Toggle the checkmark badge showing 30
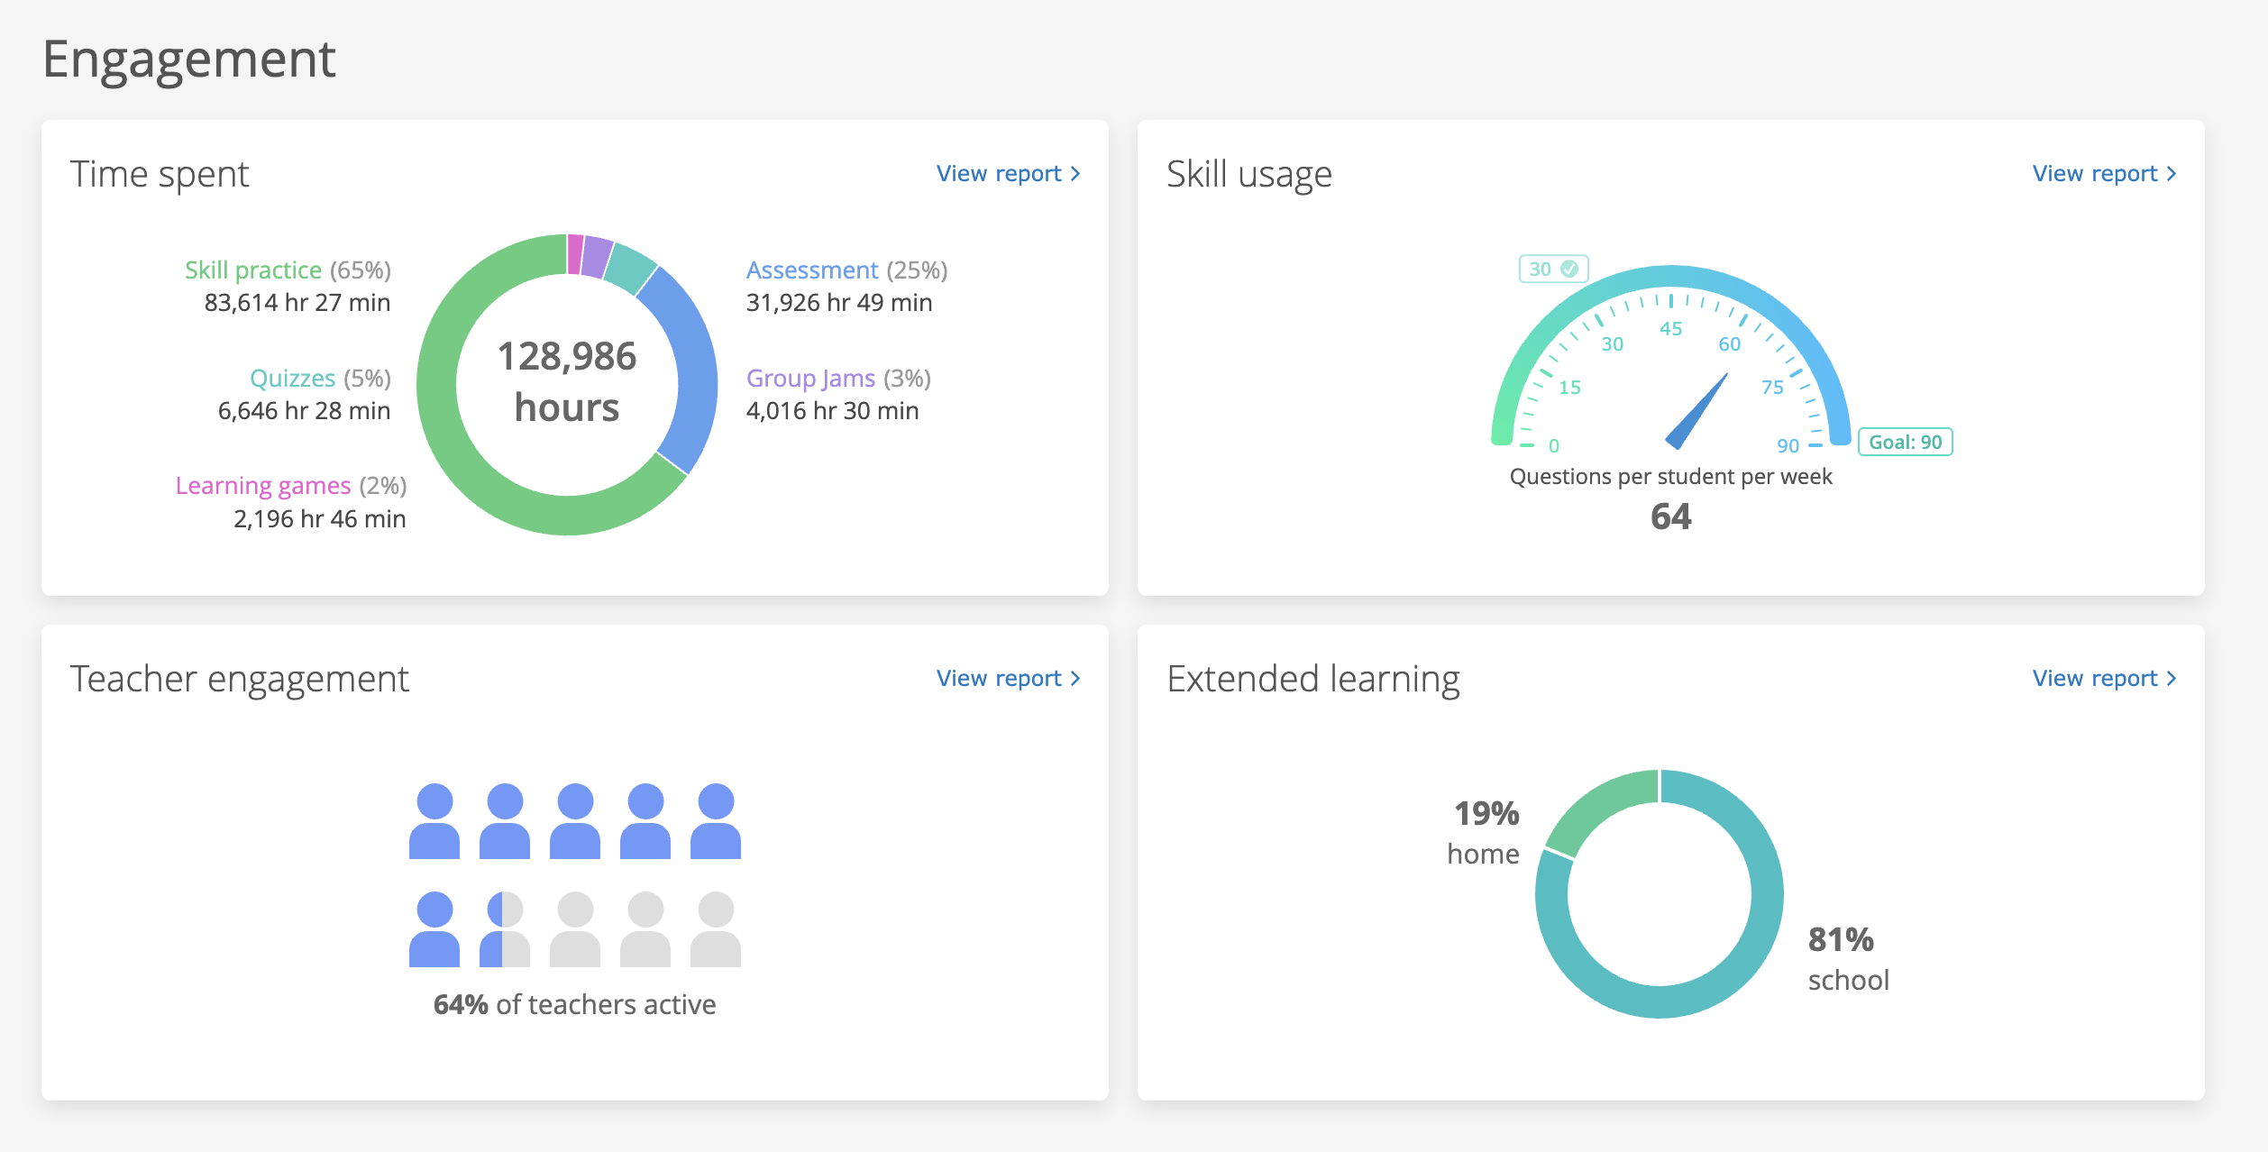 [x=1553, y=269]
